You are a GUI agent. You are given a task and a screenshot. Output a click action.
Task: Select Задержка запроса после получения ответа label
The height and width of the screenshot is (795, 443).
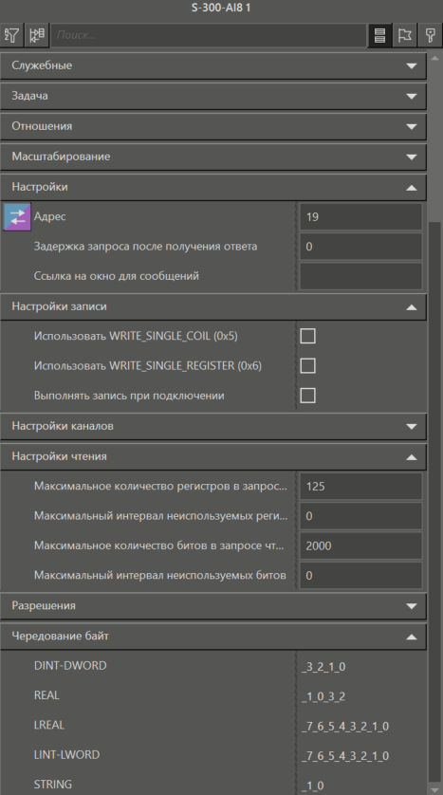click(x=145, y=247)
